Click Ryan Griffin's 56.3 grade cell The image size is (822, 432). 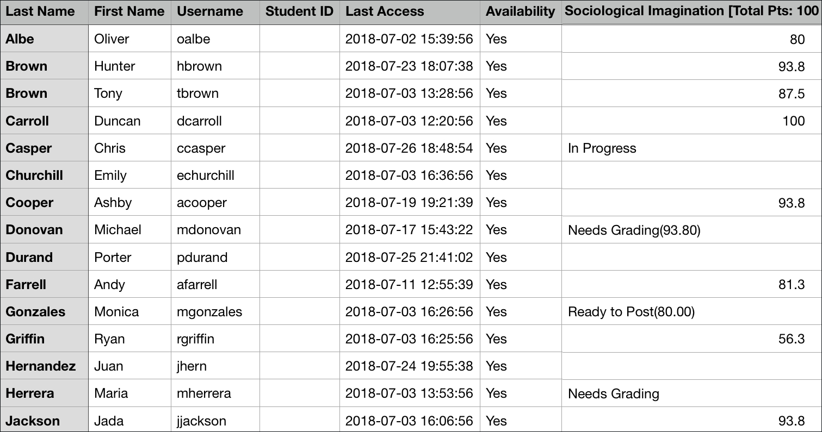point(791,339)
